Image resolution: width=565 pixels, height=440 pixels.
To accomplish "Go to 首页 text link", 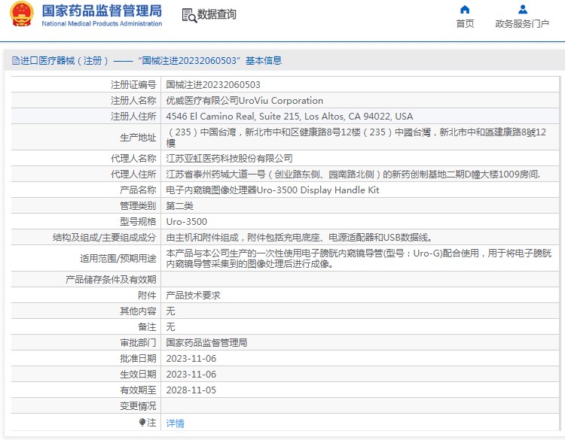I will pyautogui.click(x=465, y=24).
